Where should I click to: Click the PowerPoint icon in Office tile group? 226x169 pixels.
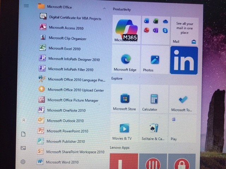[x=147, y=30]
